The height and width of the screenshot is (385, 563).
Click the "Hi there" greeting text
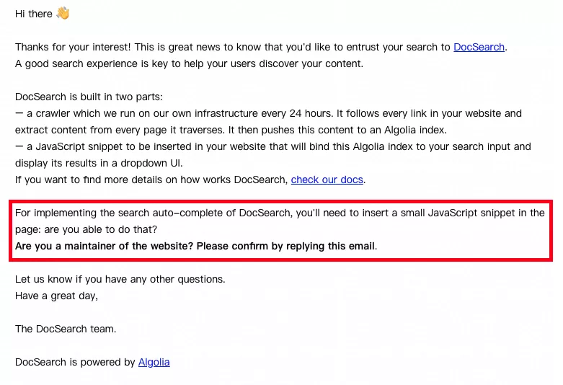[33, 14]
